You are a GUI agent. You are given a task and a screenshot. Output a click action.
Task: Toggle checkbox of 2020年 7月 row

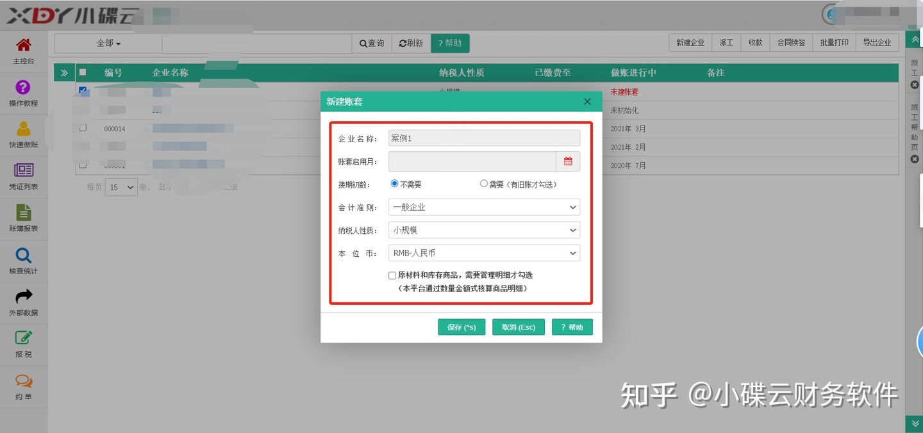83,165
